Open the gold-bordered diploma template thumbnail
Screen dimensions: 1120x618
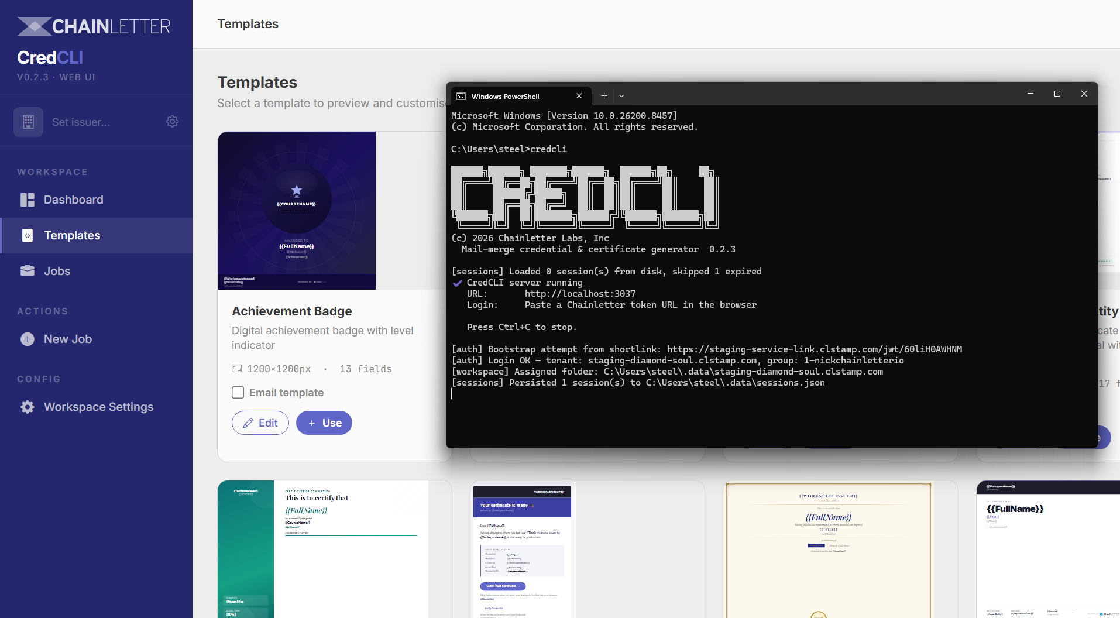coord(828,550)
